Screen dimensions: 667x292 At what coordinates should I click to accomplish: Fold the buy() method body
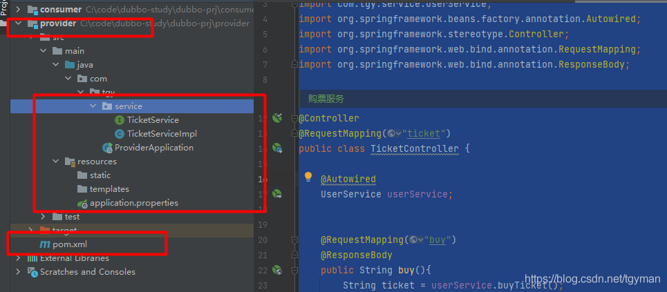pyautogui.click(x=294, y=270)
